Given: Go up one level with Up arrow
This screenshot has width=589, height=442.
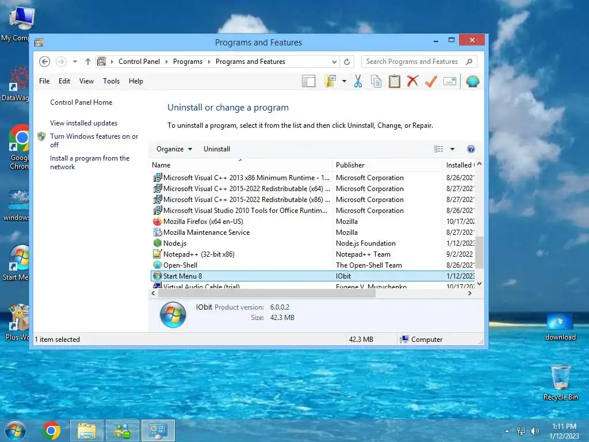Looking at the screenshot, I should (x=88, y=61).
